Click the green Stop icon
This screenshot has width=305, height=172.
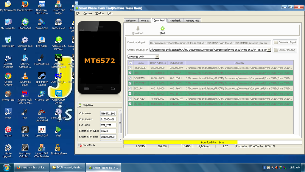(x=162, y=29)
